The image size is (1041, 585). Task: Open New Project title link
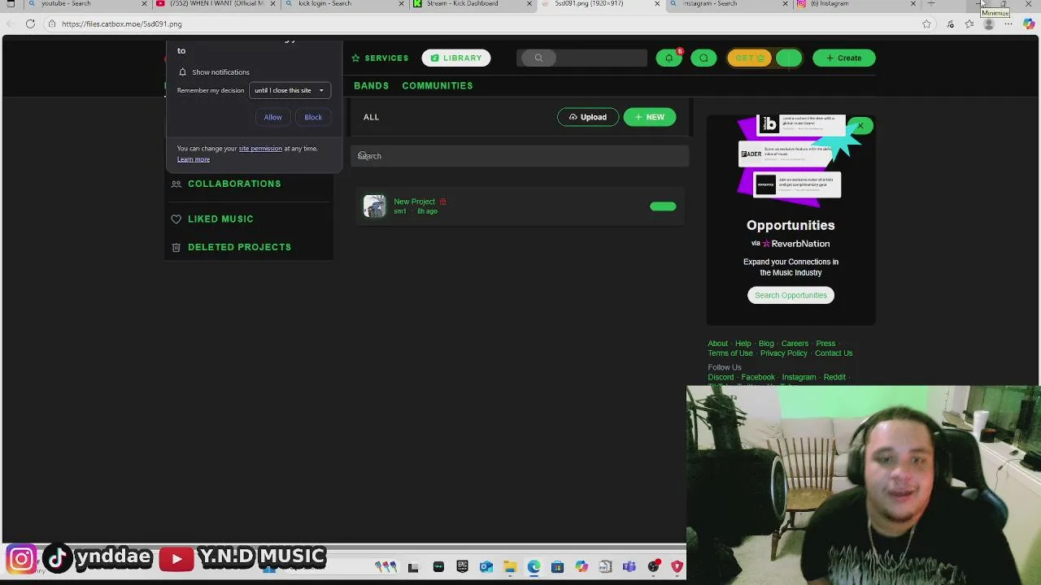pyautogui.click(x=414, y=201)
